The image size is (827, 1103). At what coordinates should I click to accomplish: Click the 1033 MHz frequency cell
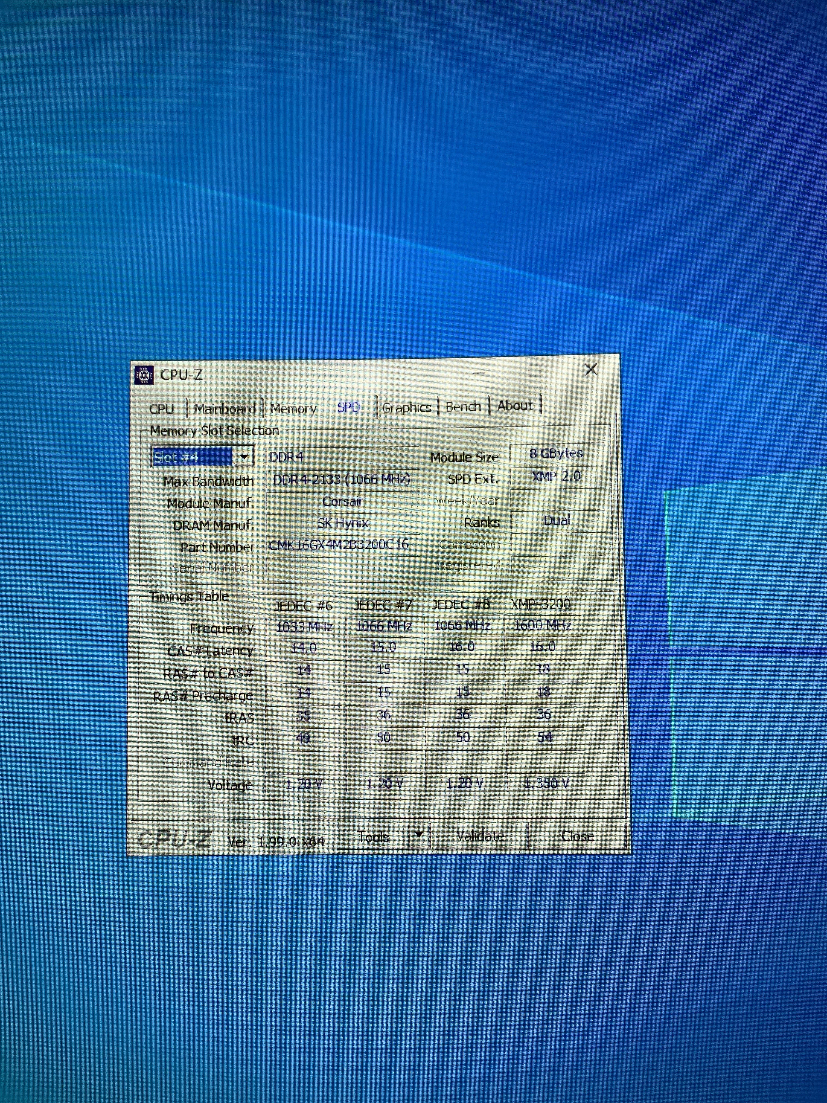tap(304, 627)
